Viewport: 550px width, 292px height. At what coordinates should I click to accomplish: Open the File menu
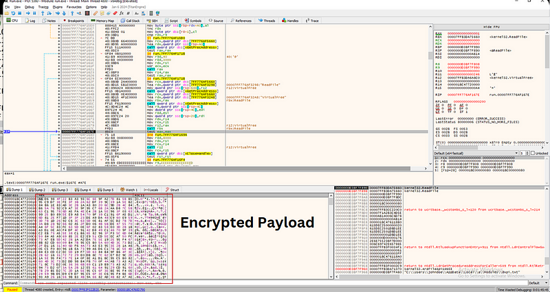pyautogui.click(x=8, y=7)
